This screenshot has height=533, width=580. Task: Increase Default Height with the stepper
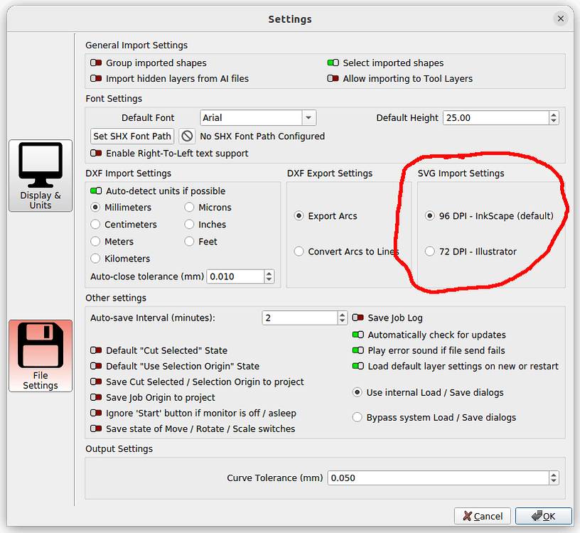(x=552, y=114)
